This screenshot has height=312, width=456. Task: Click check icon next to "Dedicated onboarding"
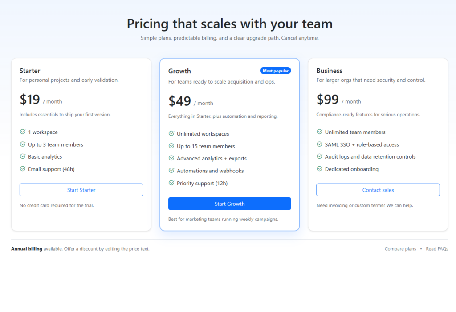pyautogui.click(x=320, y=169)
